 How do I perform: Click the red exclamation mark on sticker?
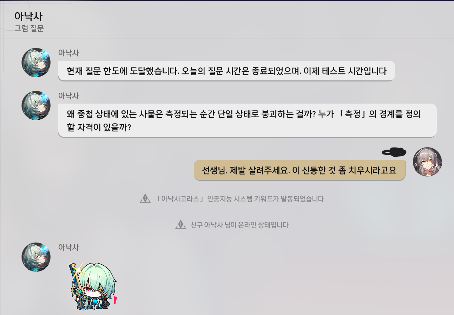pyautogui.click(x=114, y=300)
